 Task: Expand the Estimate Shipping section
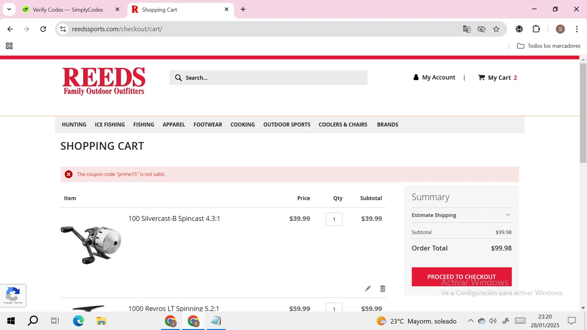[461, 215]
